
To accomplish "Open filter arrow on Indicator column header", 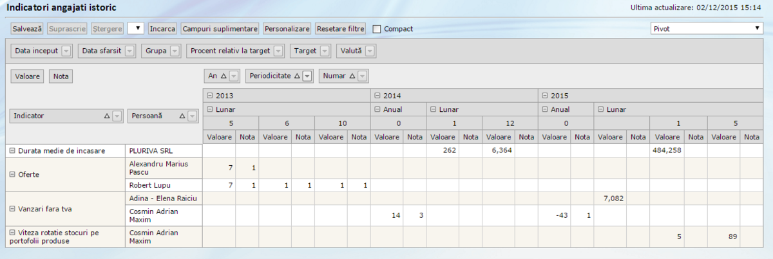I will coord(117,116).
